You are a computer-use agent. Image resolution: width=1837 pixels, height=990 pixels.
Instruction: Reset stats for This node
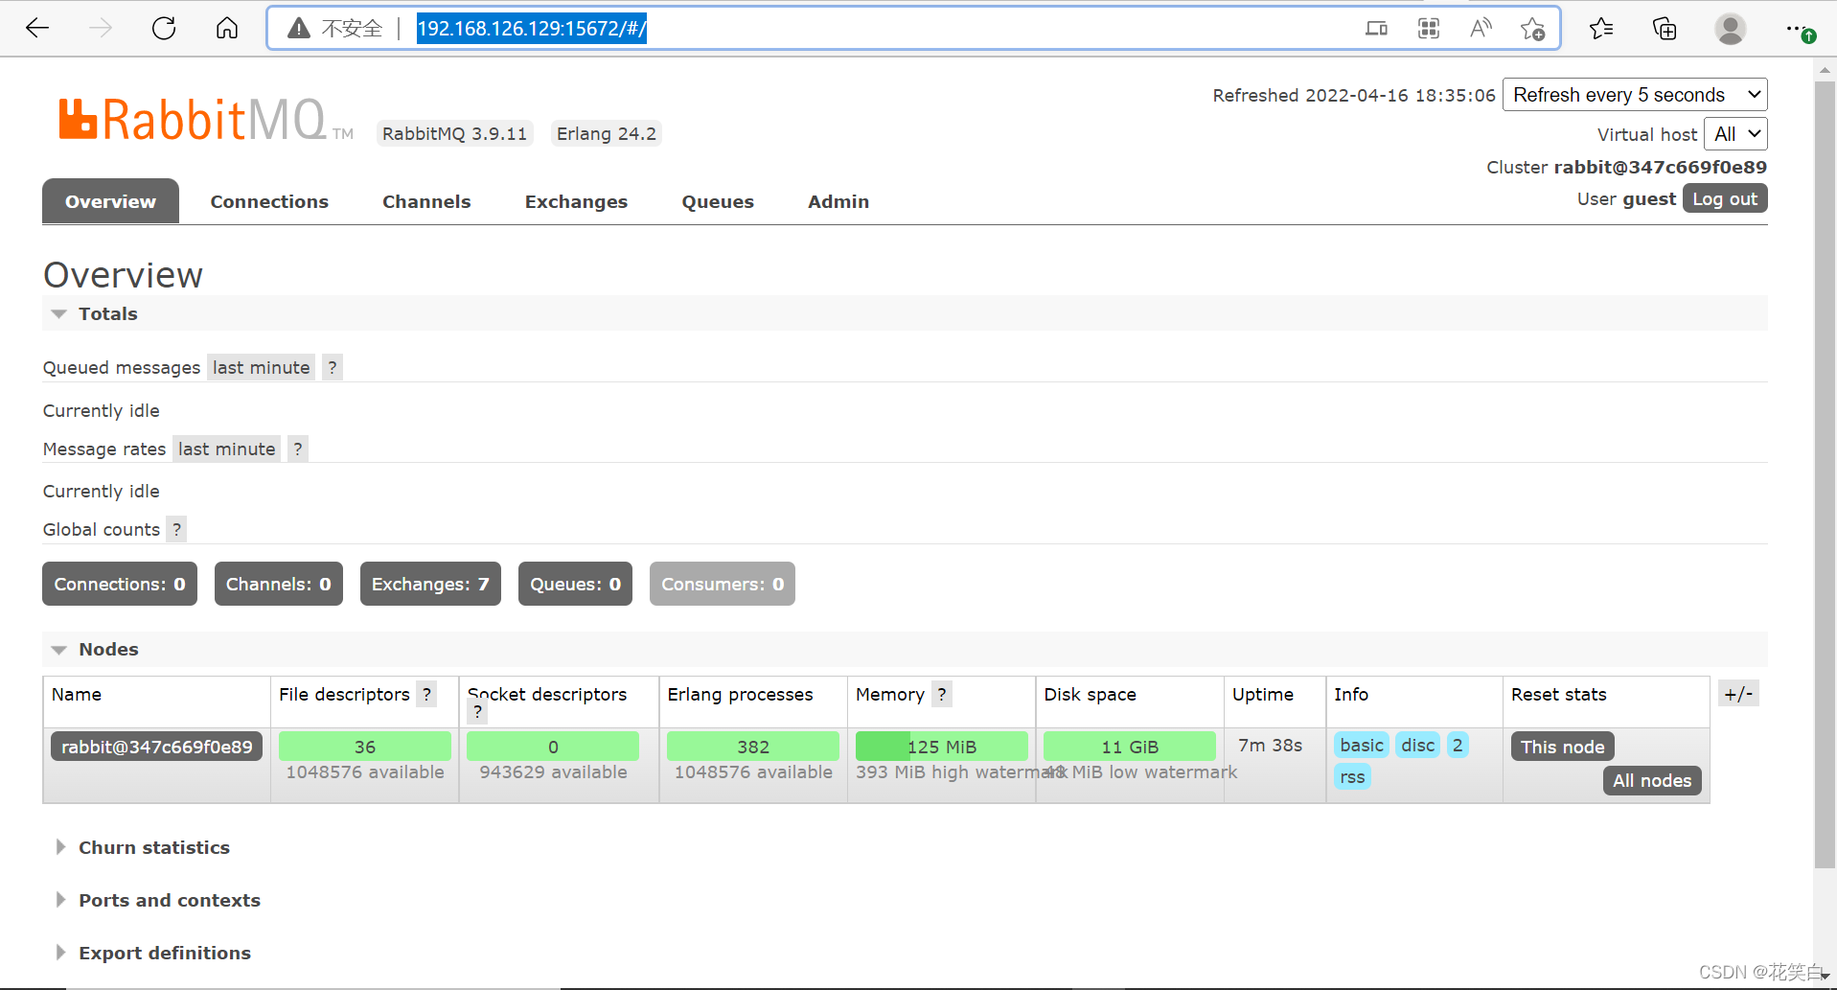[x=1563, y=747]
